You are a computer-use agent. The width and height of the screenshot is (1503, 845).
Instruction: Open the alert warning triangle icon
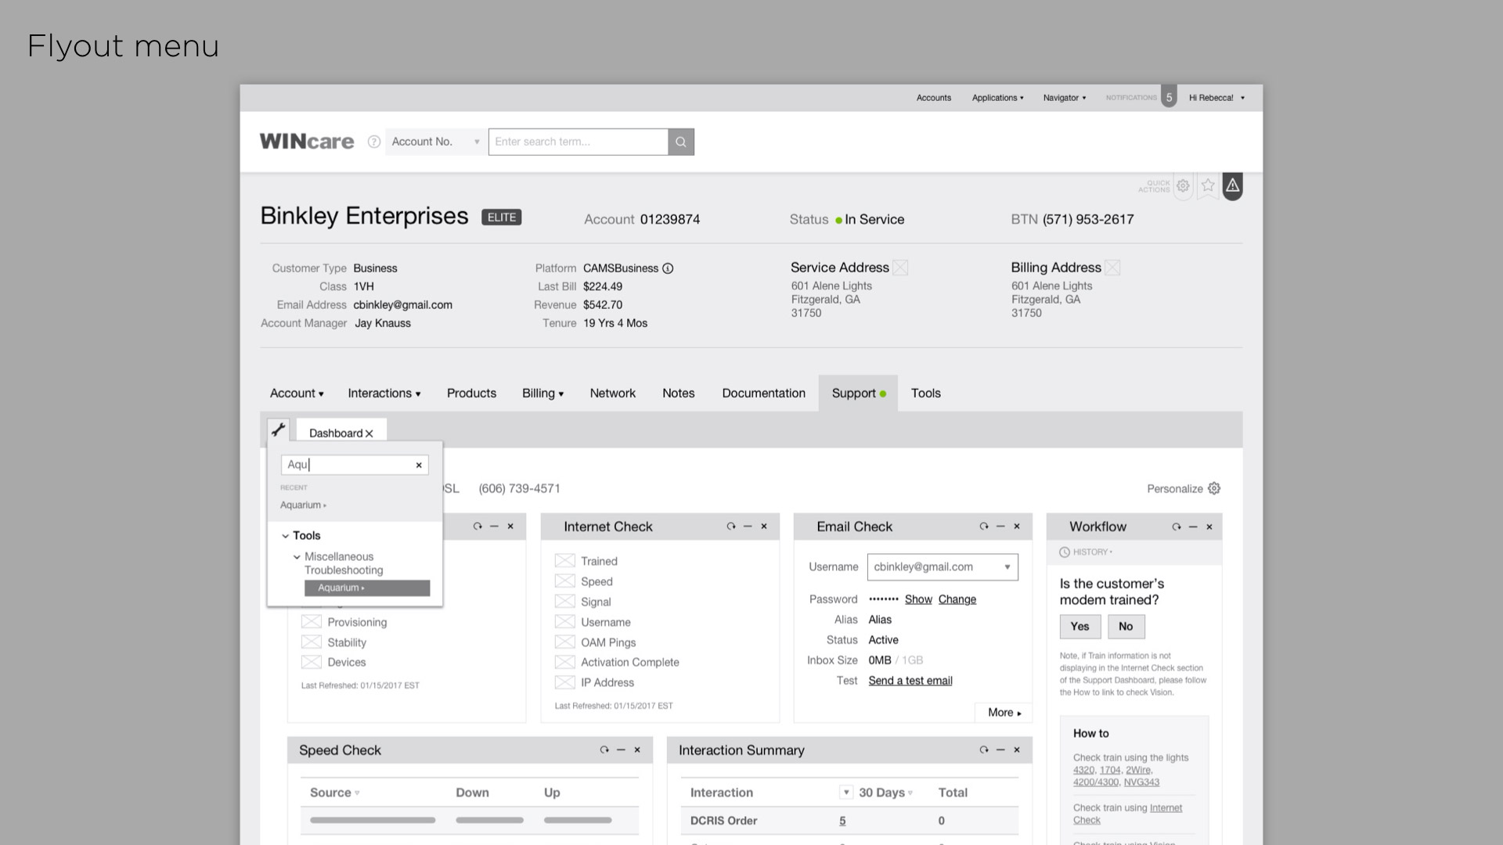click(x=1233, y=185)
